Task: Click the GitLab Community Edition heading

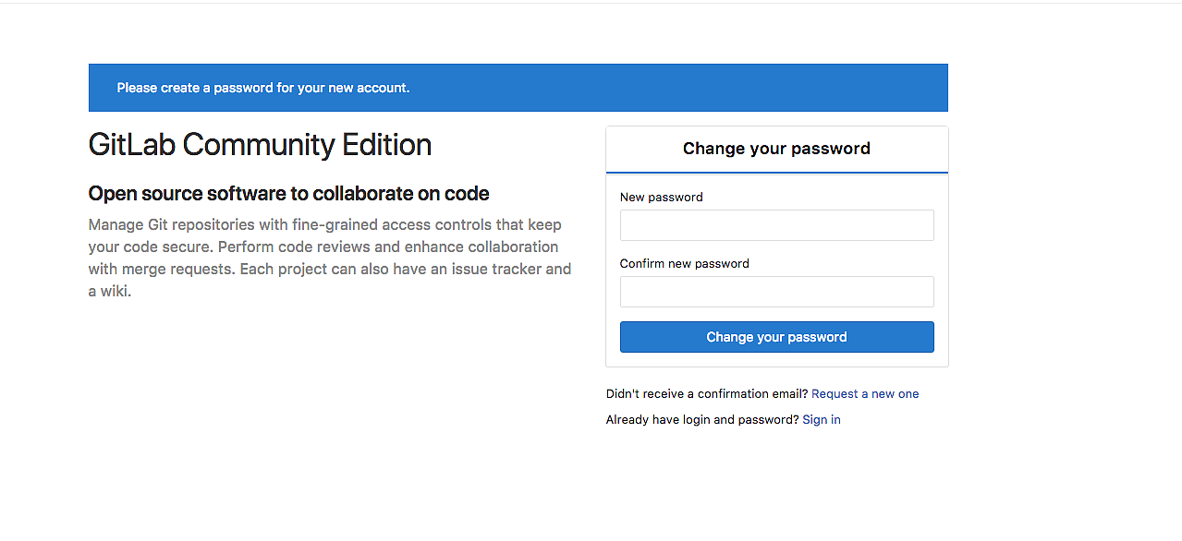Action: 260,145
